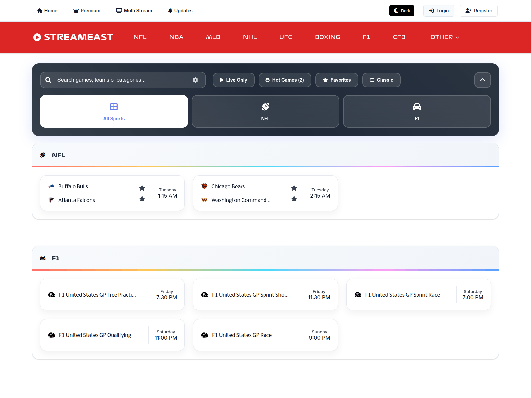Screen dimensions: 531x398
Task: Click helmet icon on Sprint Race card
Action: (358, 295)
